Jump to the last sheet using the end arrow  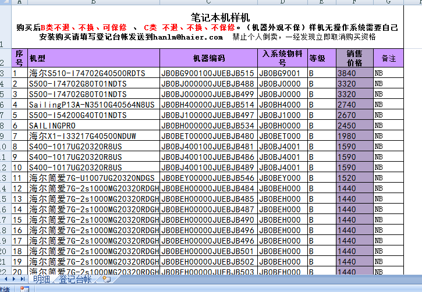pyautogui.click(x=23, y=279)
